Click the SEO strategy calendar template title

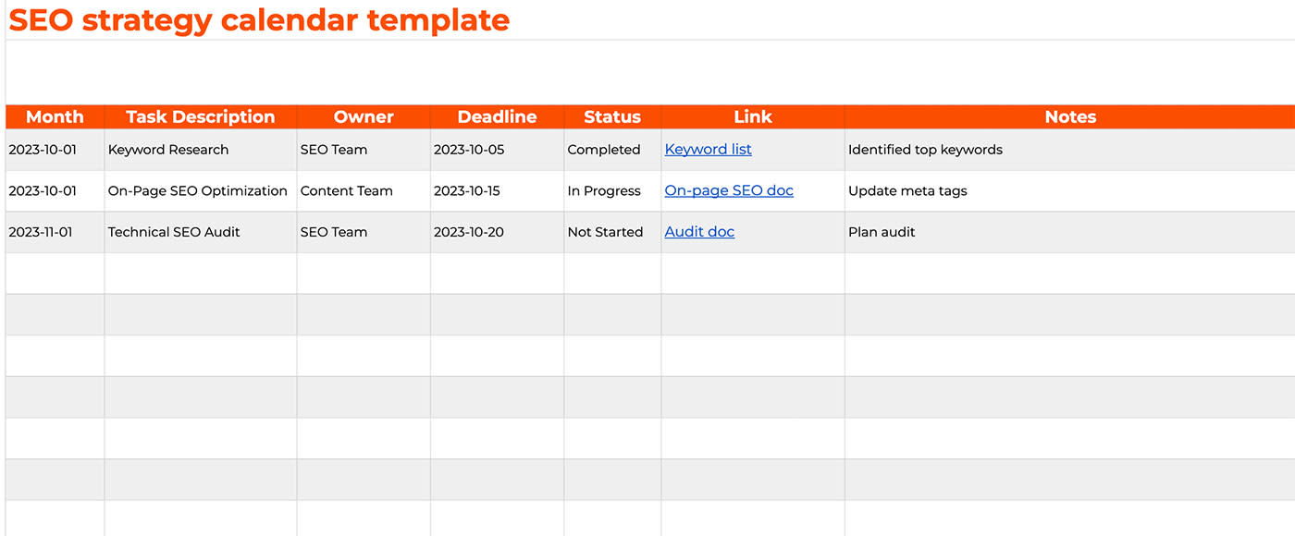click(259, 19)
